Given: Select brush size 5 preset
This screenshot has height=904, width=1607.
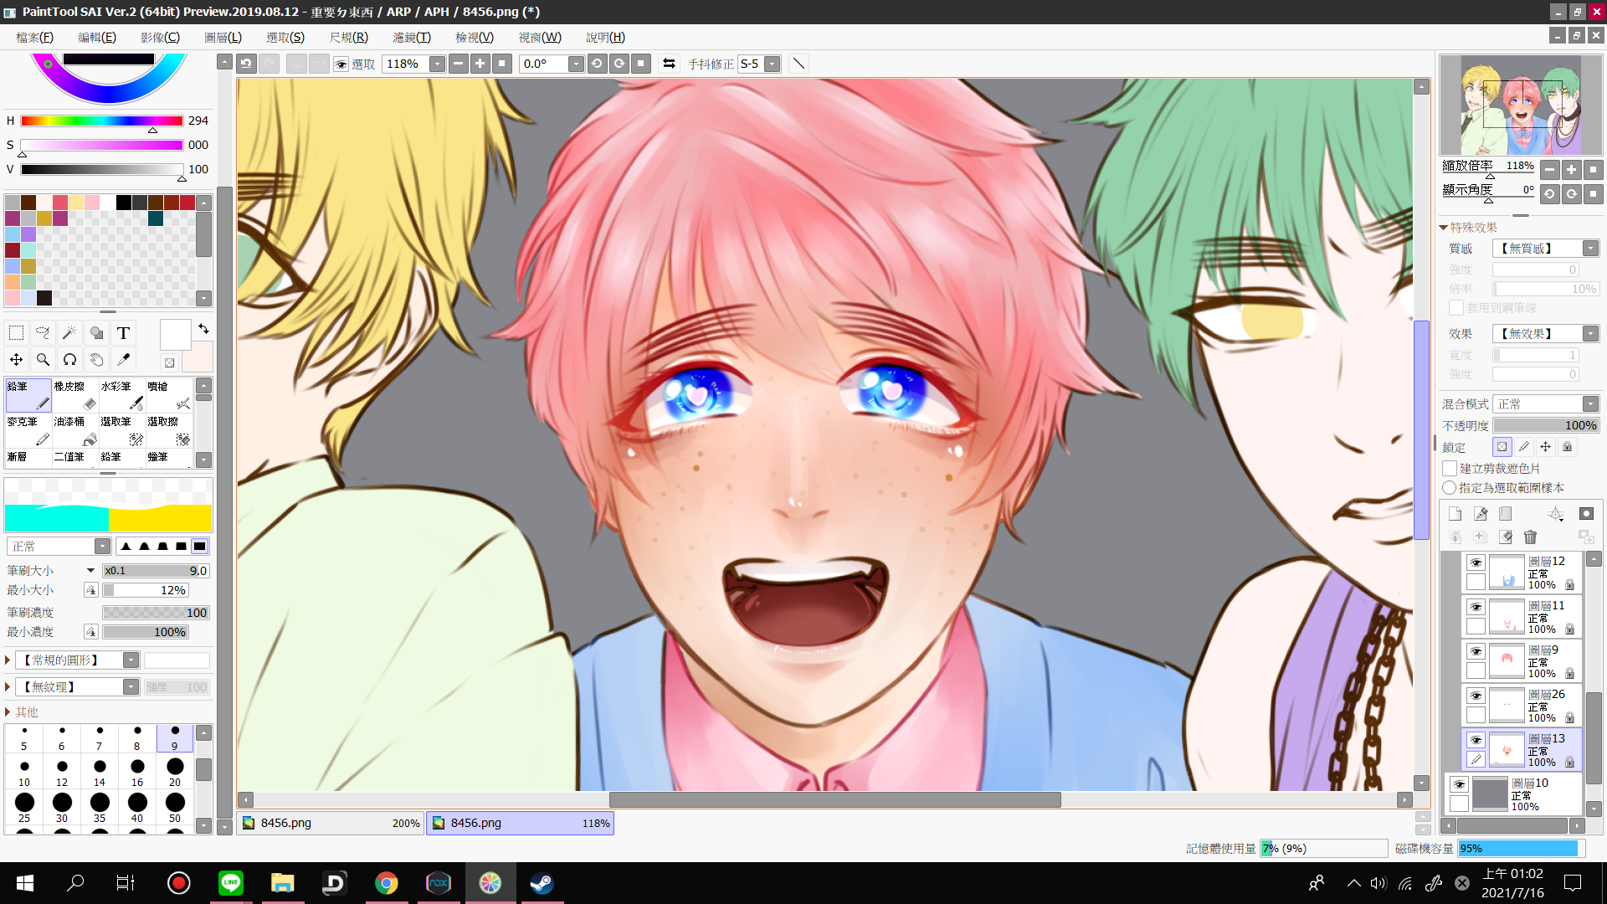Looking at the screenshot, I should pos(24,738).
